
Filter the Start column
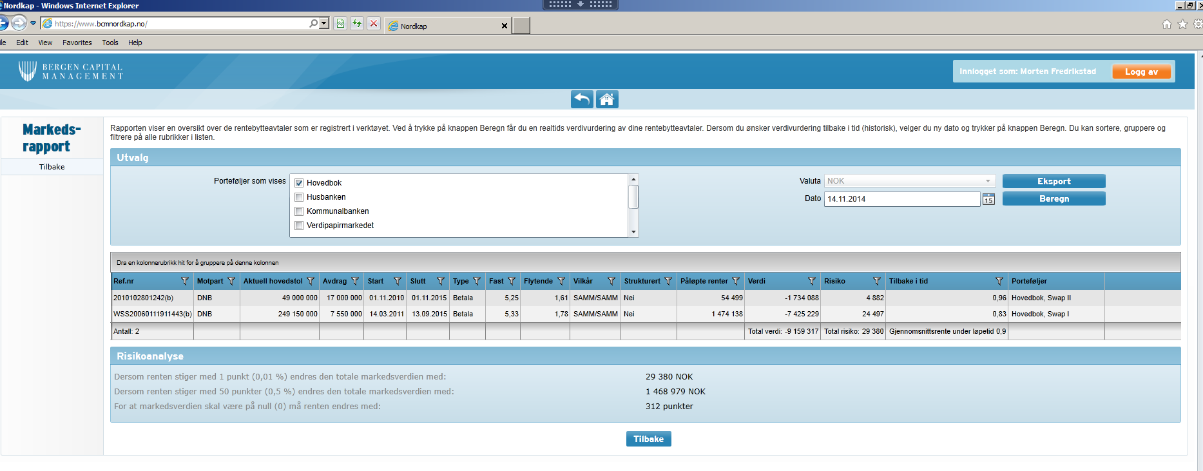(x=398, y=281)
